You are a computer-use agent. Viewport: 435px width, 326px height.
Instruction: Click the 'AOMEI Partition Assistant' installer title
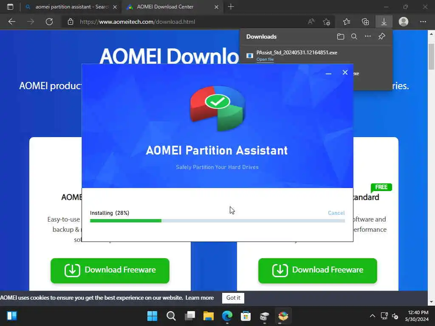[x=217, y=151]
